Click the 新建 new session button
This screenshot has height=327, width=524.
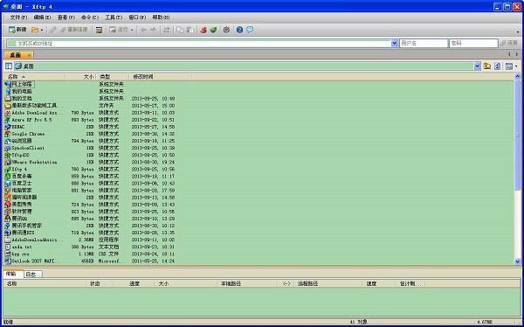pos(17,30)
